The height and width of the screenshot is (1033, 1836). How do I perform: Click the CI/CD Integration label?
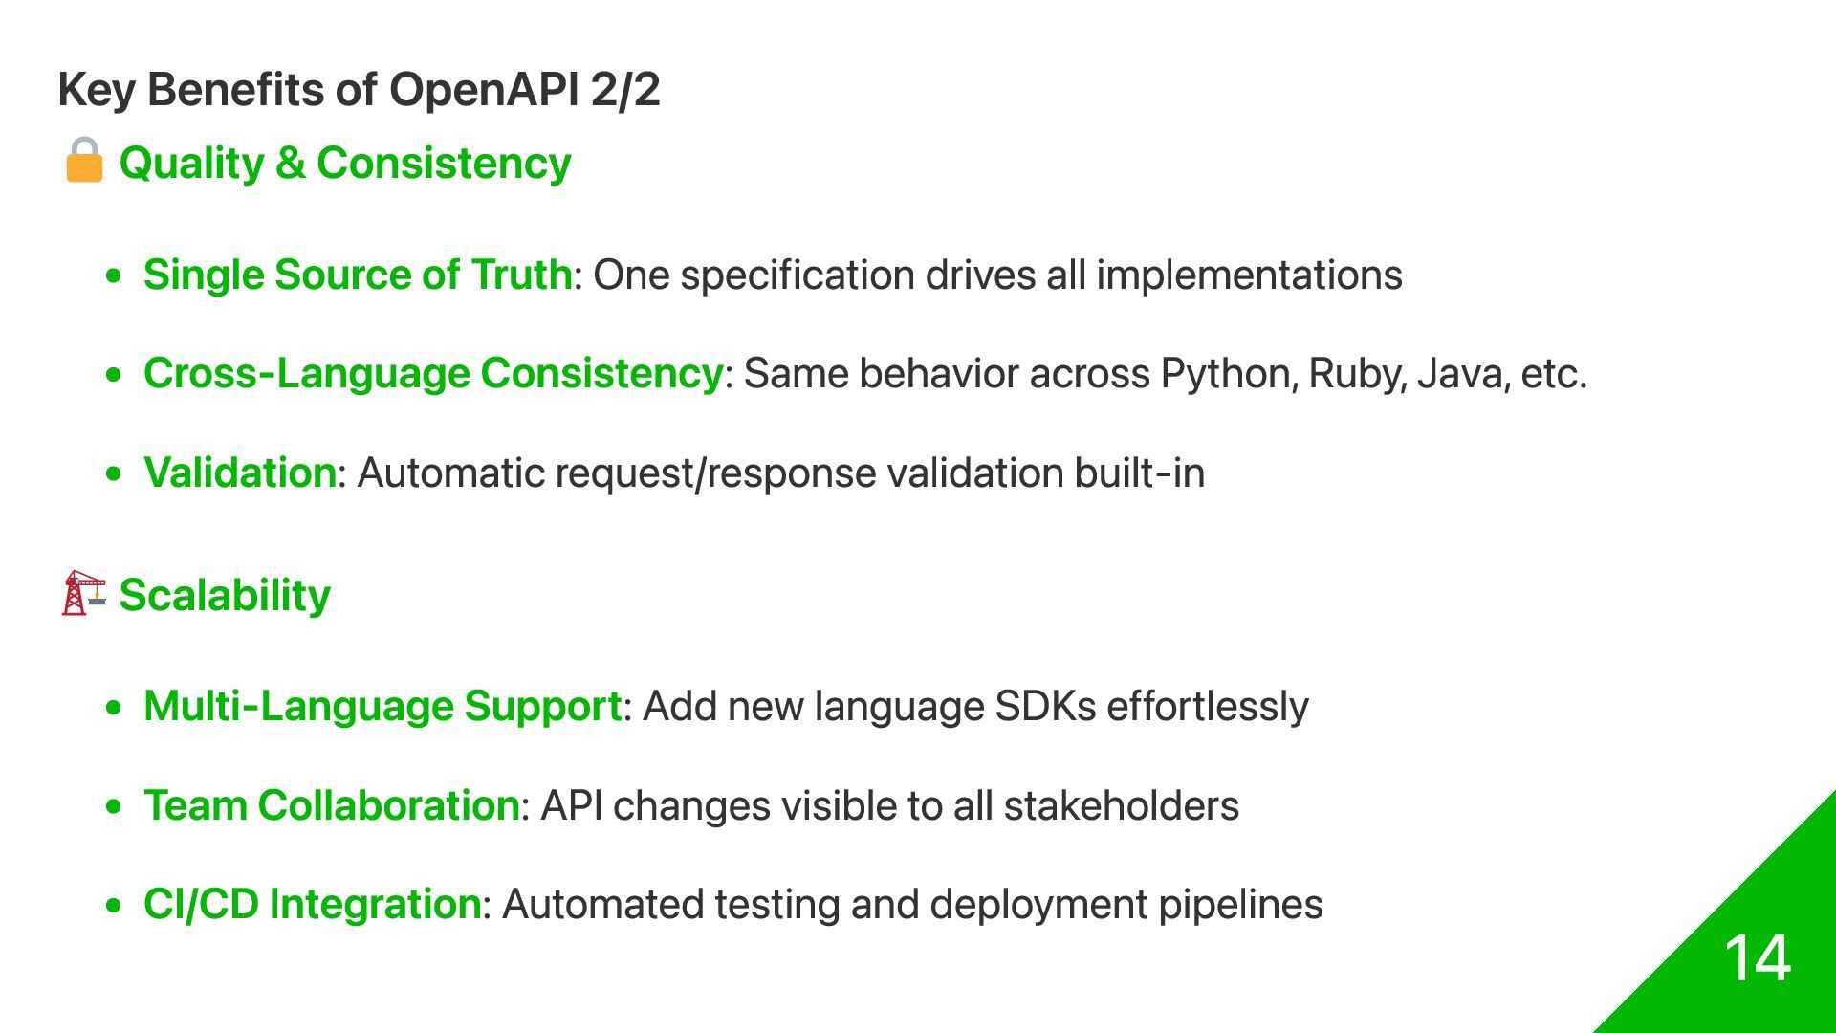(312, 904)
